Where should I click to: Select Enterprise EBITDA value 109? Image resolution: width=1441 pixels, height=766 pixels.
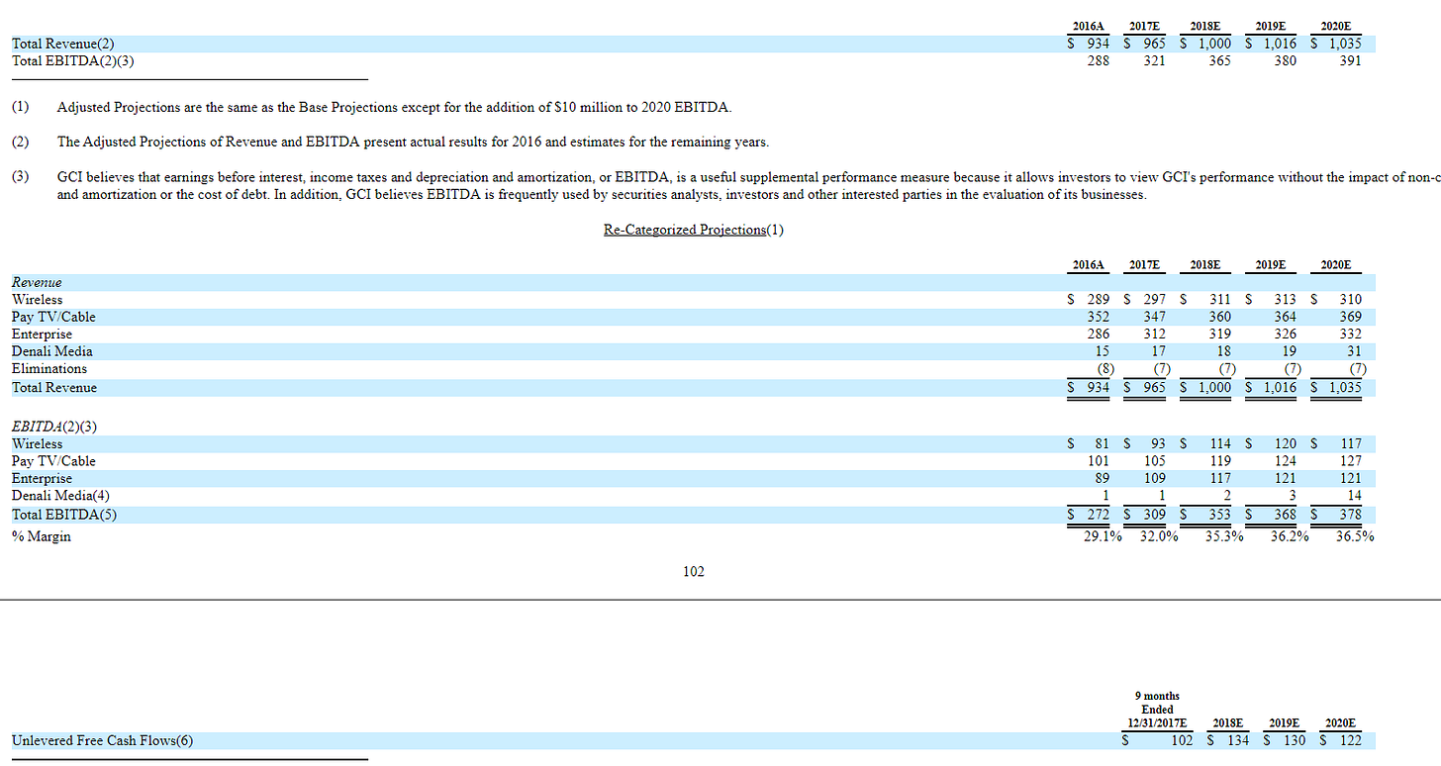pos(1154,478)
